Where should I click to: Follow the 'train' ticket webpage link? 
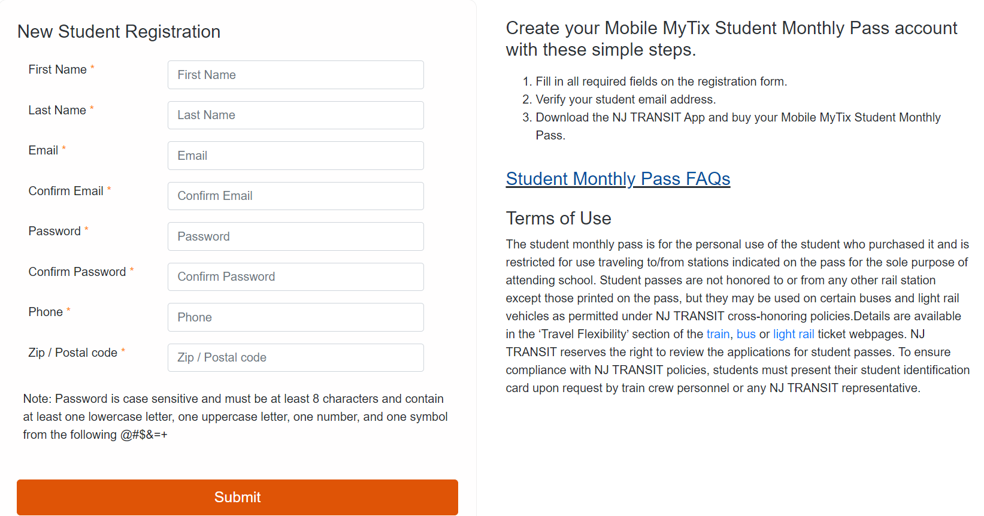coord(717,334)
